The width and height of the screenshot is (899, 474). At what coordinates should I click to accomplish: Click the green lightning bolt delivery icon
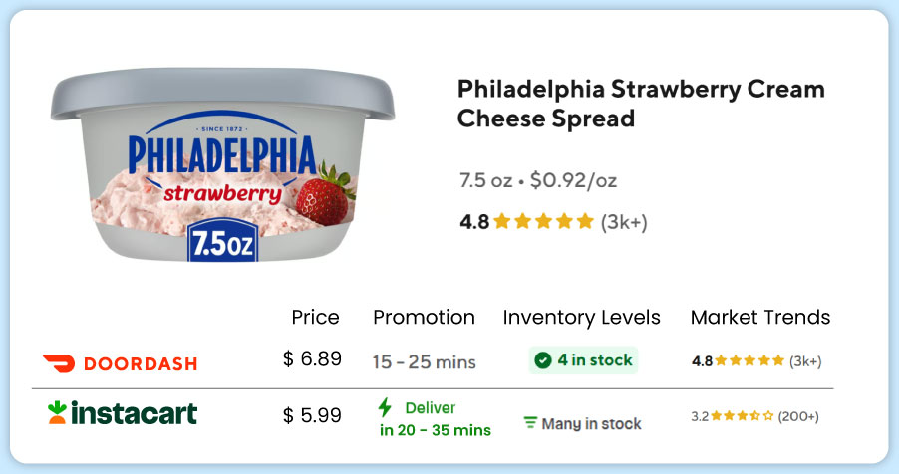pos(385,407)
